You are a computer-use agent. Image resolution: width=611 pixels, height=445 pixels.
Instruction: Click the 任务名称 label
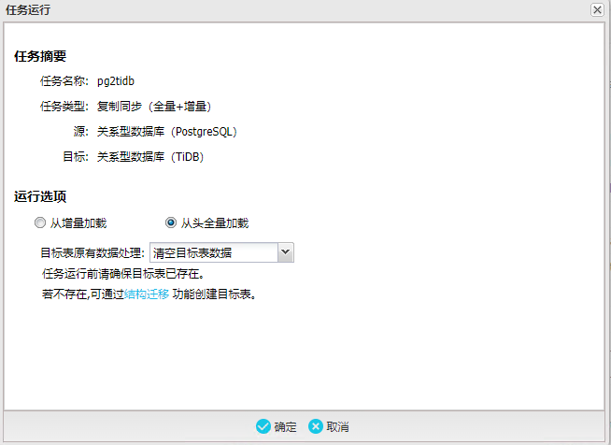[x=64, y=81]
